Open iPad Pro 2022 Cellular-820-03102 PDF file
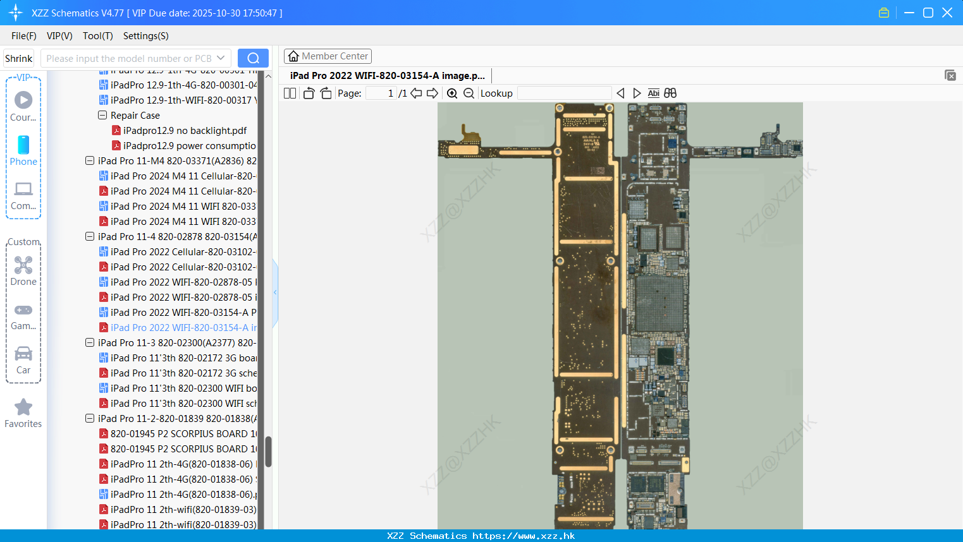This screenshot has width=963, height=542. pyautogui.click(x=178, y=267)
